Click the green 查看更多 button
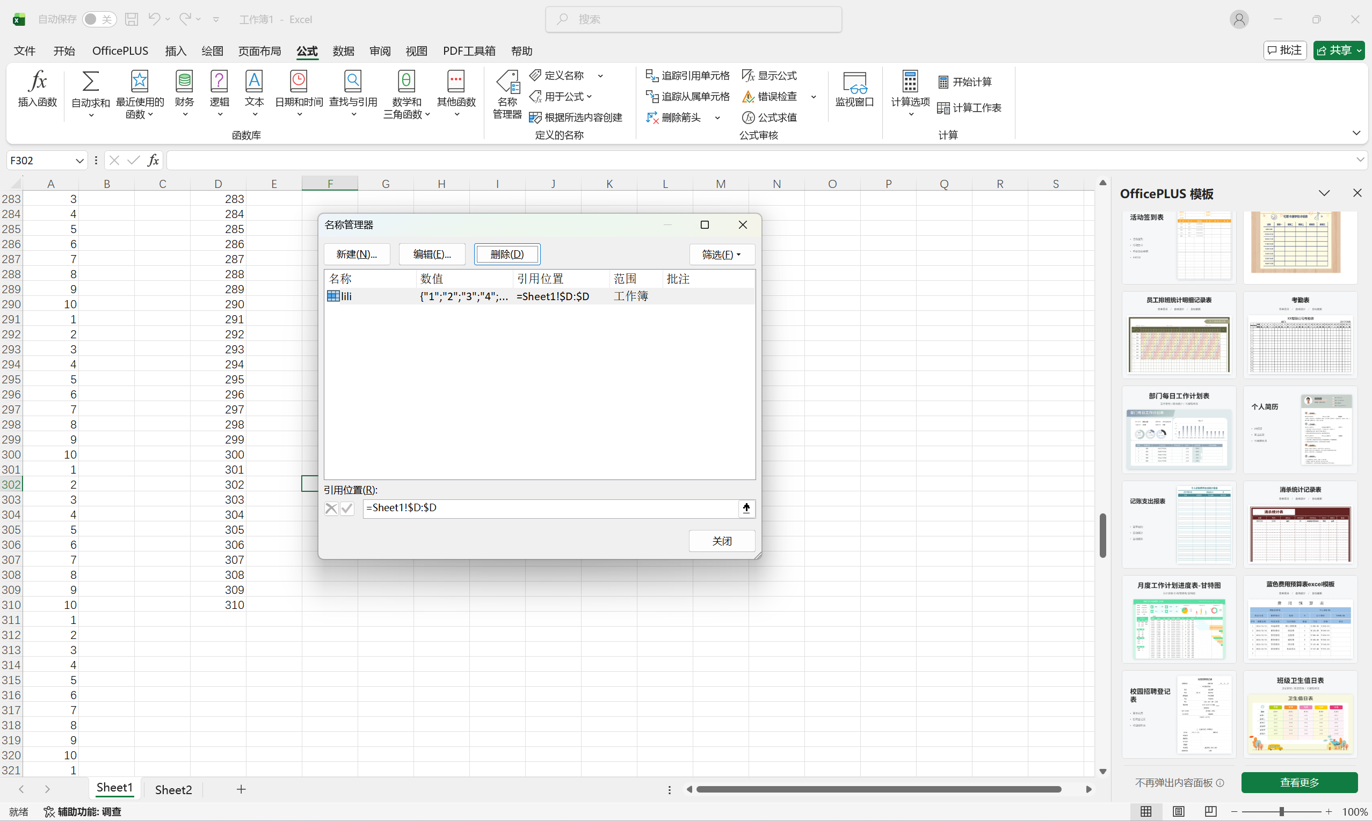 1299,782
